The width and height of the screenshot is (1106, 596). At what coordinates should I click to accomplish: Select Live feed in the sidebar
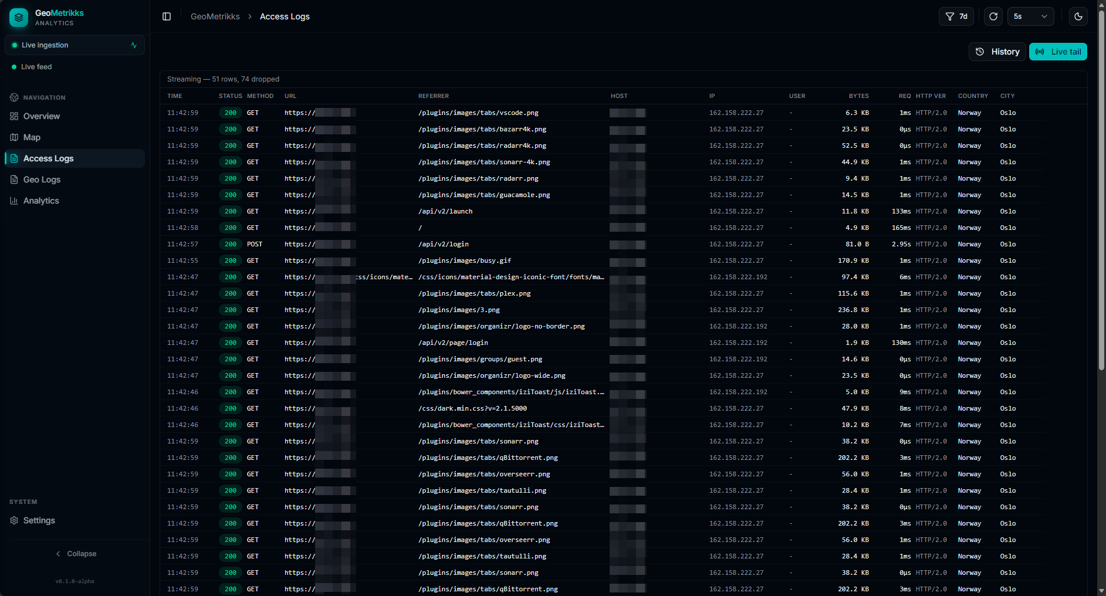pyautogui.click(x=36, y=67)
